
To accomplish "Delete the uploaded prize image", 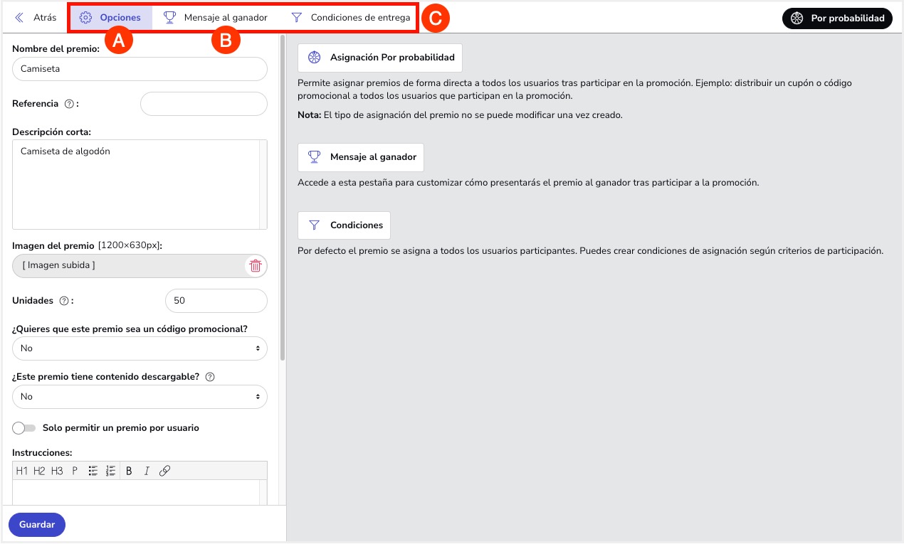I will pyautogui.click(x=255, y=265).
